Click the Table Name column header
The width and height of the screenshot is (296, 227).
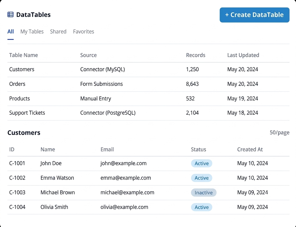(24, 55)
